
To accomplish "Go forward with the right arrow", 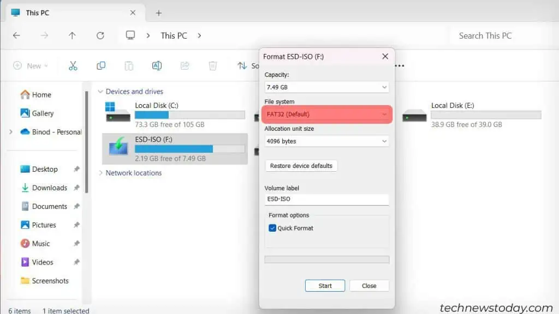I will coord(44,35).
